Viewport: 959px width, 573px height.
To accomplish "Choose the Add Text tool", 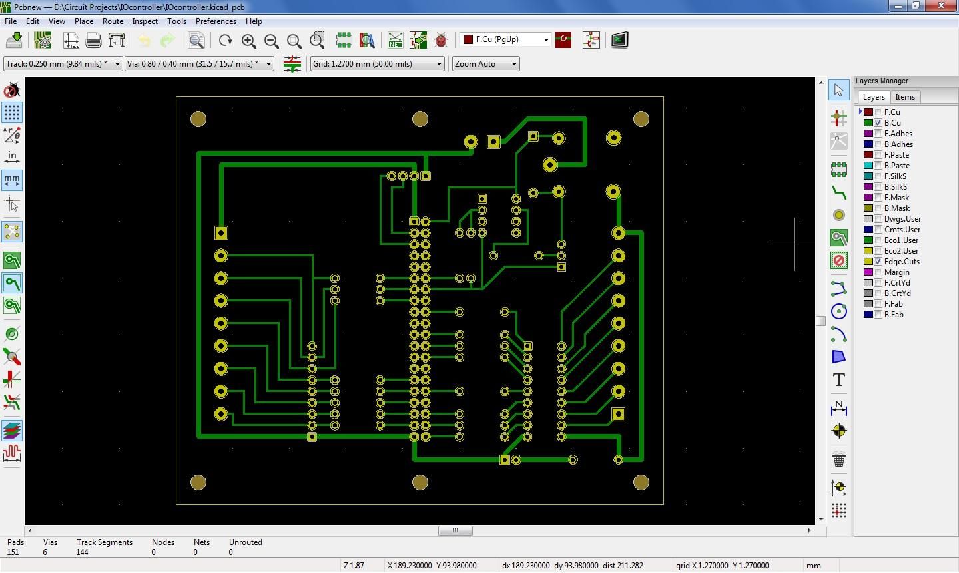I will [838, 380].
